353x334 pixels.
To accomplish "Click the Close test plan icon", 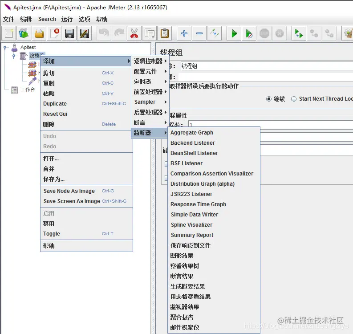I will pyautogui.click(x=54, y=33).
